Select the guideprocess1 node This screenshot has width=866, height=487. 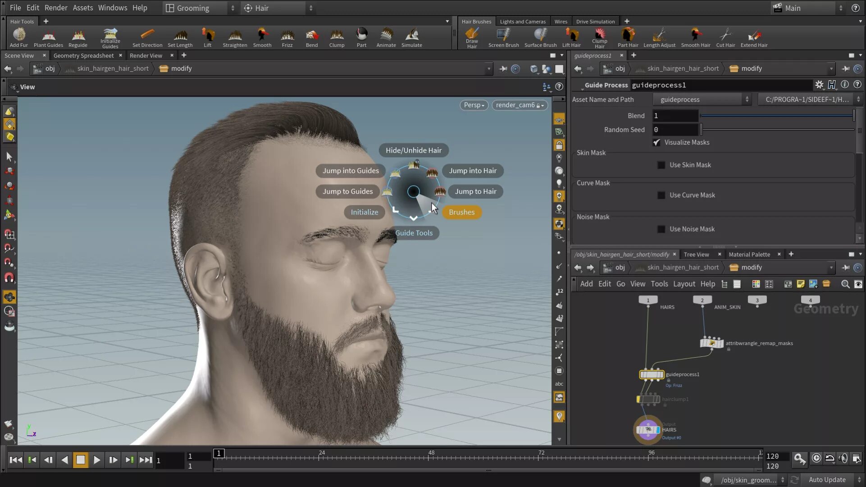pos(651,374)
